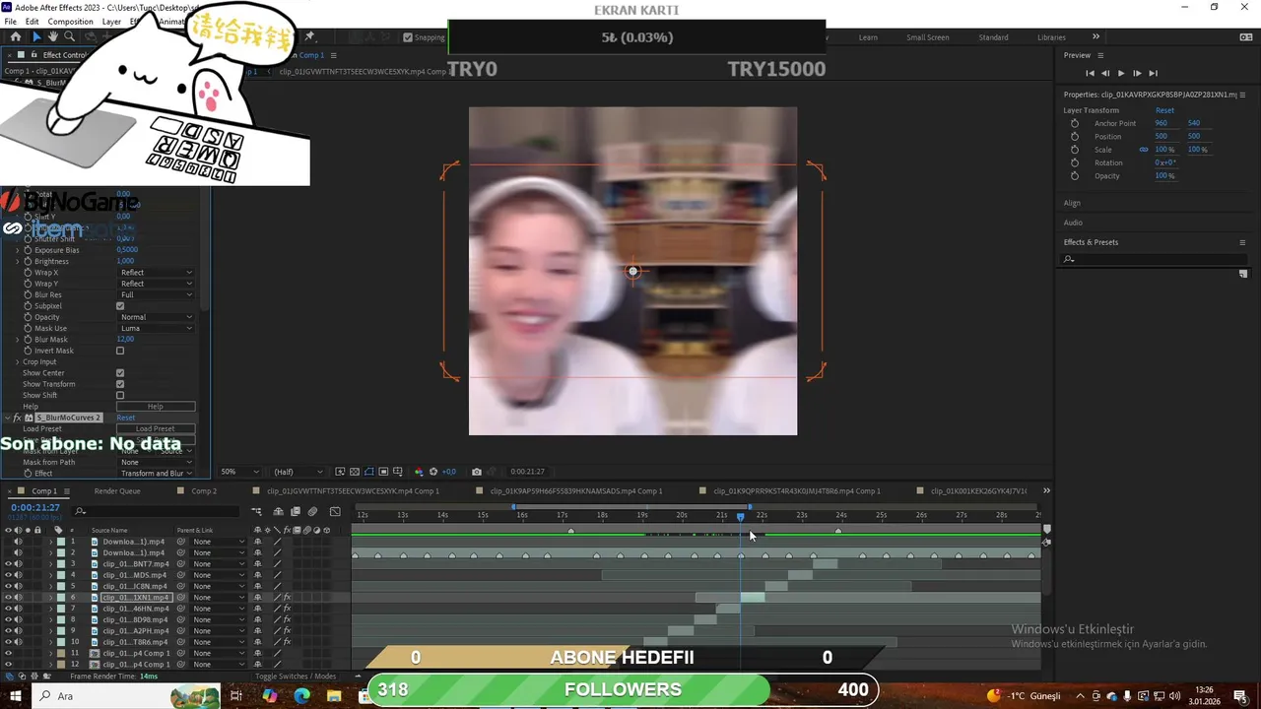Click the blue current time indicator playhead
1261x709 pixels.
click(740, 516)
